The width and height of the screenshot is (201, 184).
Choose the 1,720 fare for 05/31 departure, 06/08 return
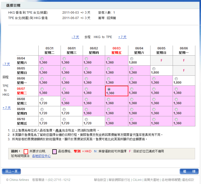tap(42, 99)
